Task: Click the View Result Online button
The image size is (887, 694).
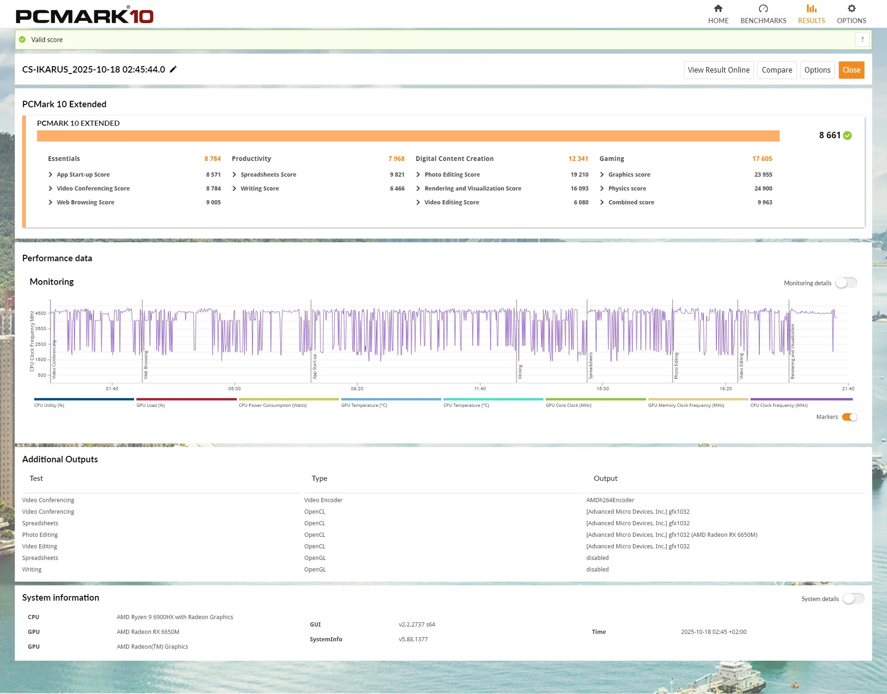Action: tap(718, 70)
